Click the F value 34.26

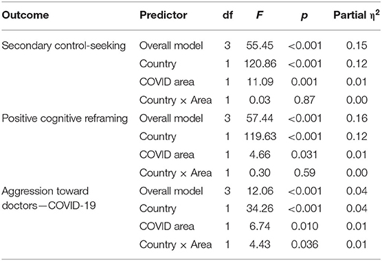click(x=260, y=209)
